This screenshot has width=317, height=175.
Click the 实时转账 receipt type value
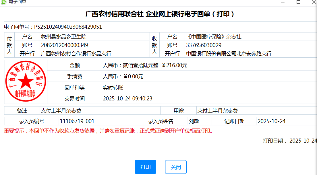pyautogui.click(x=113, y=88)
